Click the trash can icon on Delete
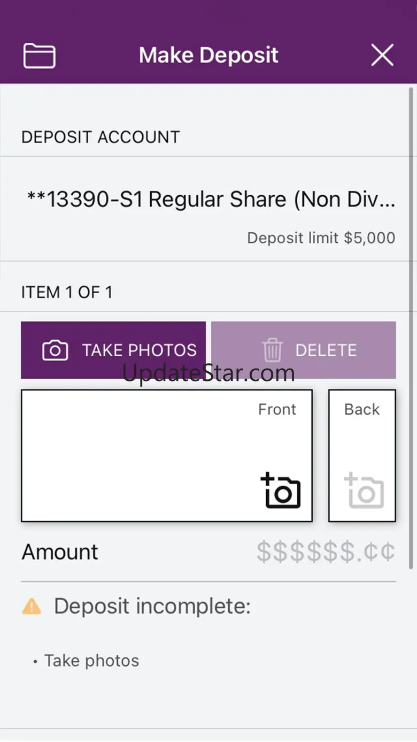Viewport: 417px width, 742px height. (x=273, y=350)
